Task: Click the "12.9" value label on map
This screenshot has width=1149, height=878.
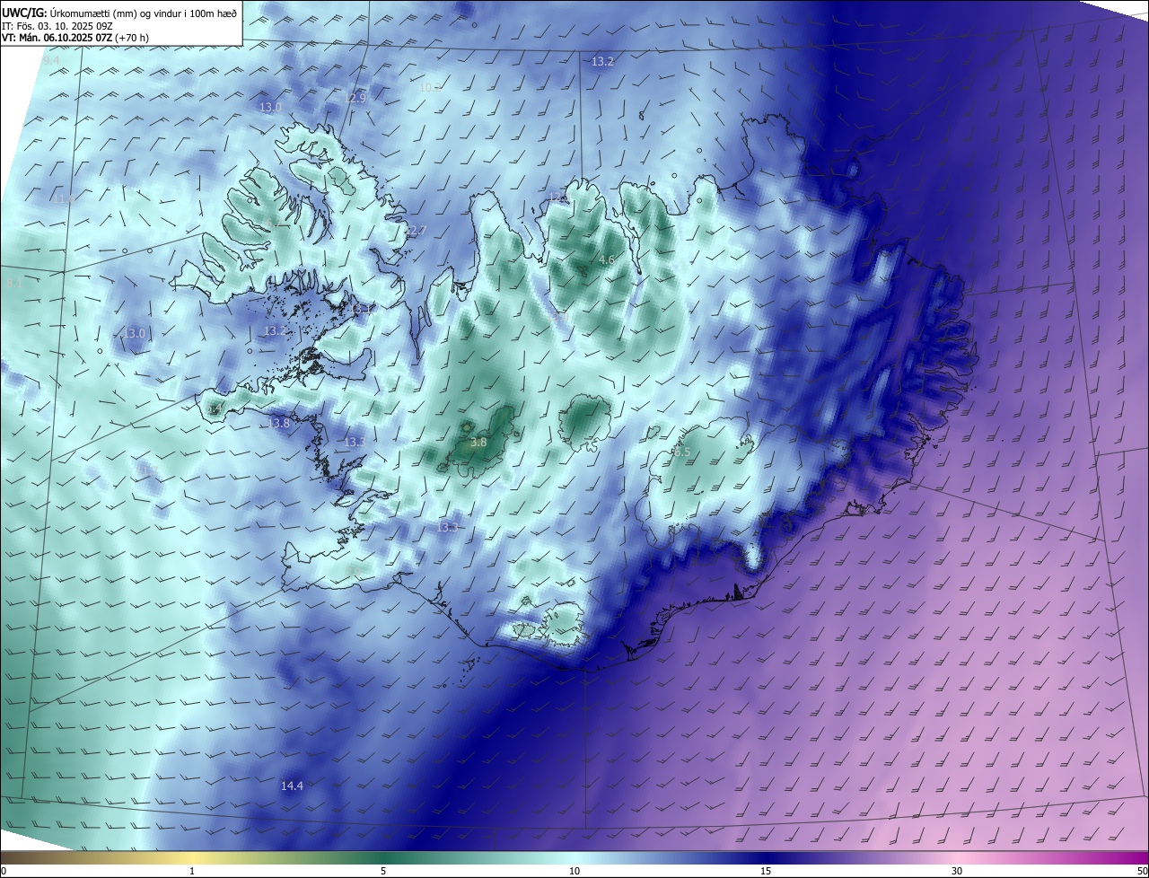Action: [x=355, y=98]
